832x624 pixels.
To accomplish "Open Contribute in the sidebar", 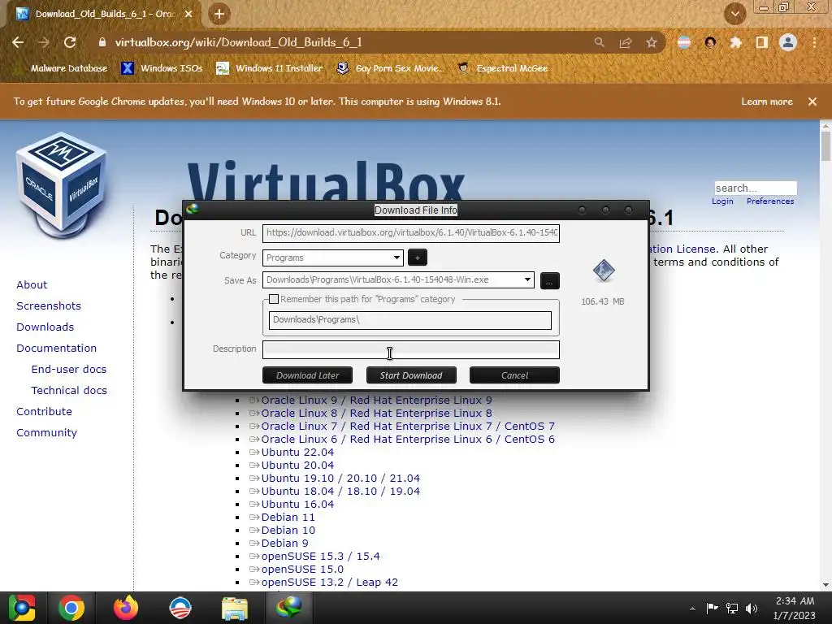I will pos(44,412).
